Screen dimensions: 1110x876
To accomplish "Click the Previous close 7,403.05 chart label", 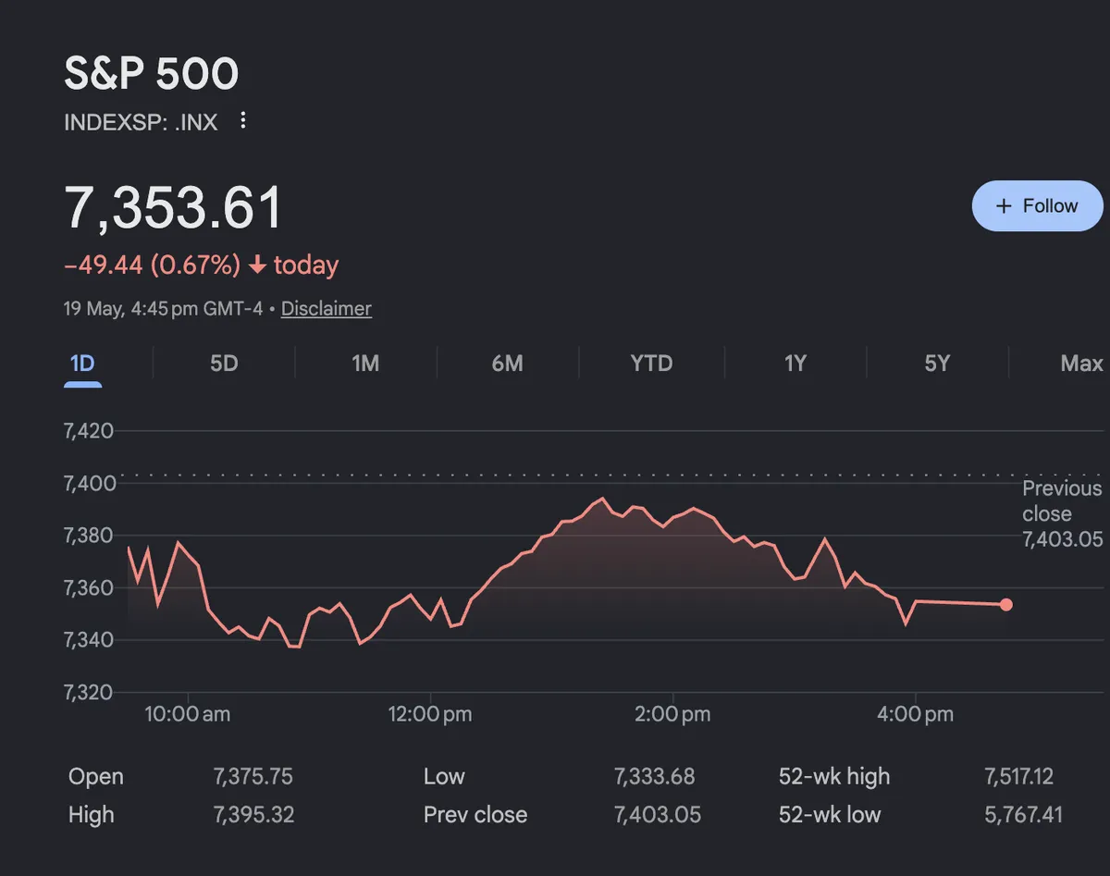I will point(1063,513).
